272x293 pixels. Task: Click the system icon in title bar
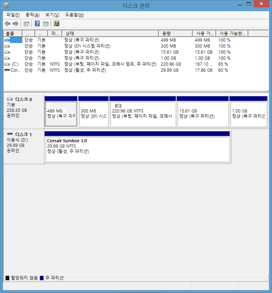6,5
